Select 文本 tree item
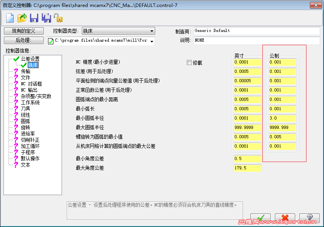 (26, 165)
